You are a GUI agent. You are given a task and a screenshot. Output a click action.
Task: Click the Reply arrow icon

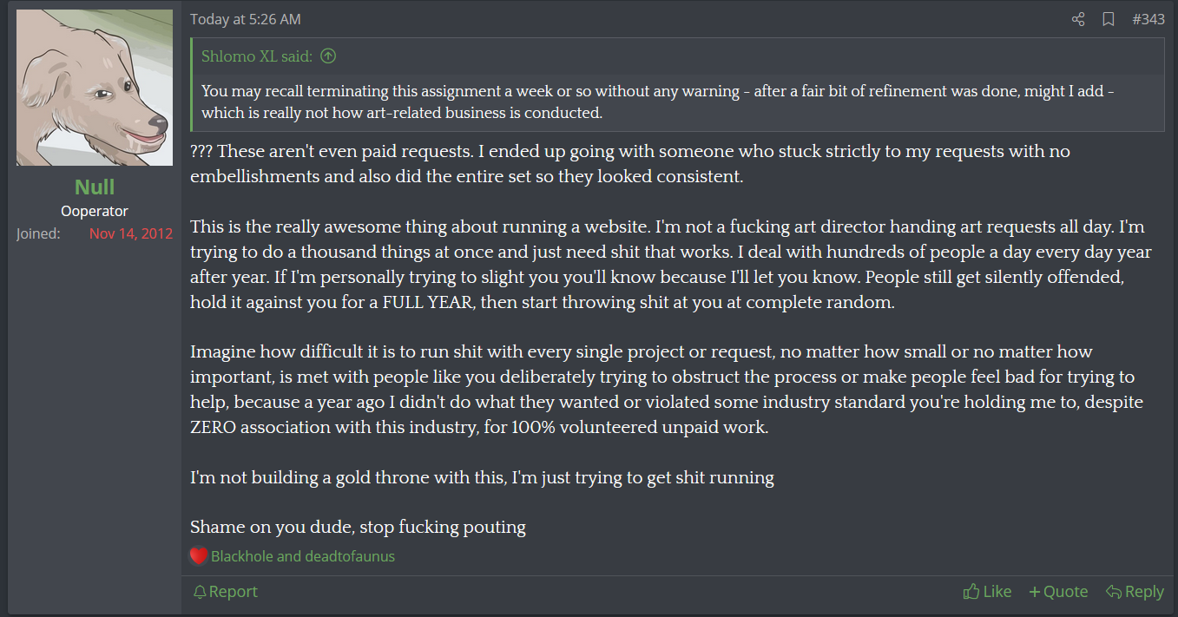(x=1113, y=592)
